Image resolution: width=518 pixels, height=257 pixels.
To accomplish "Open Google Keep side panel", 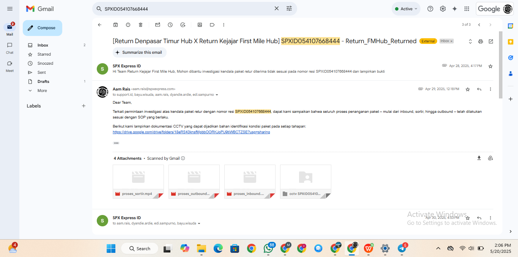I will 510,42.
